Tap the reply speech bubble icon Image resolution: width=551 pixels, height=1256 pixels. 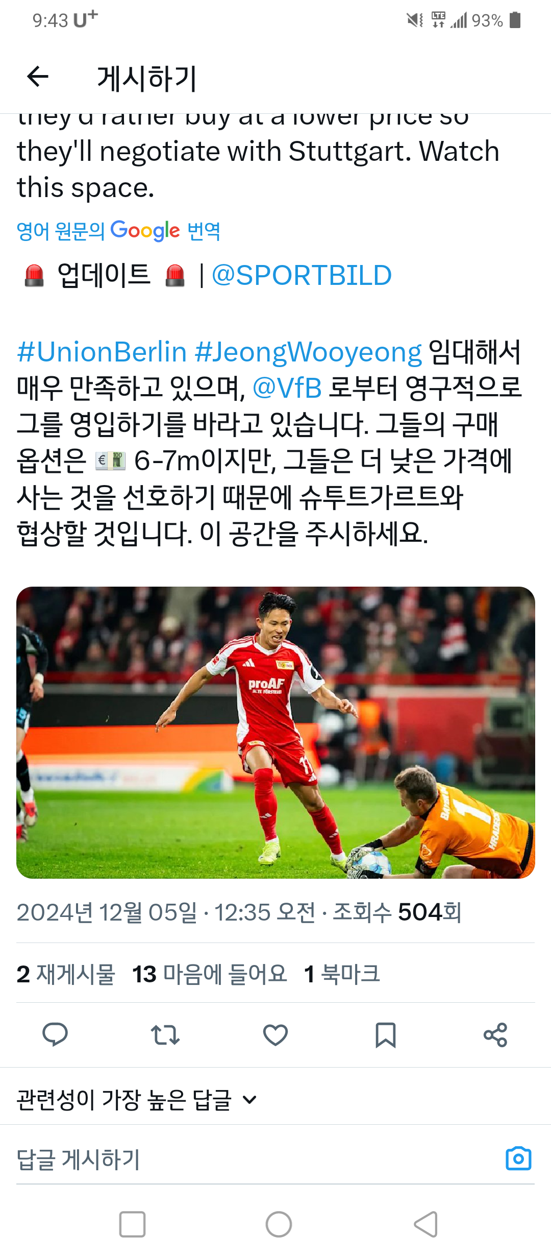point(55,1035)
